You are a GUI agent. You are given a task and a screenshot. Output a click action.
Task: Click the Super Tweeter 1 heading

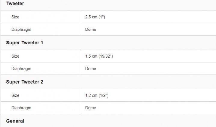[24, 43]
